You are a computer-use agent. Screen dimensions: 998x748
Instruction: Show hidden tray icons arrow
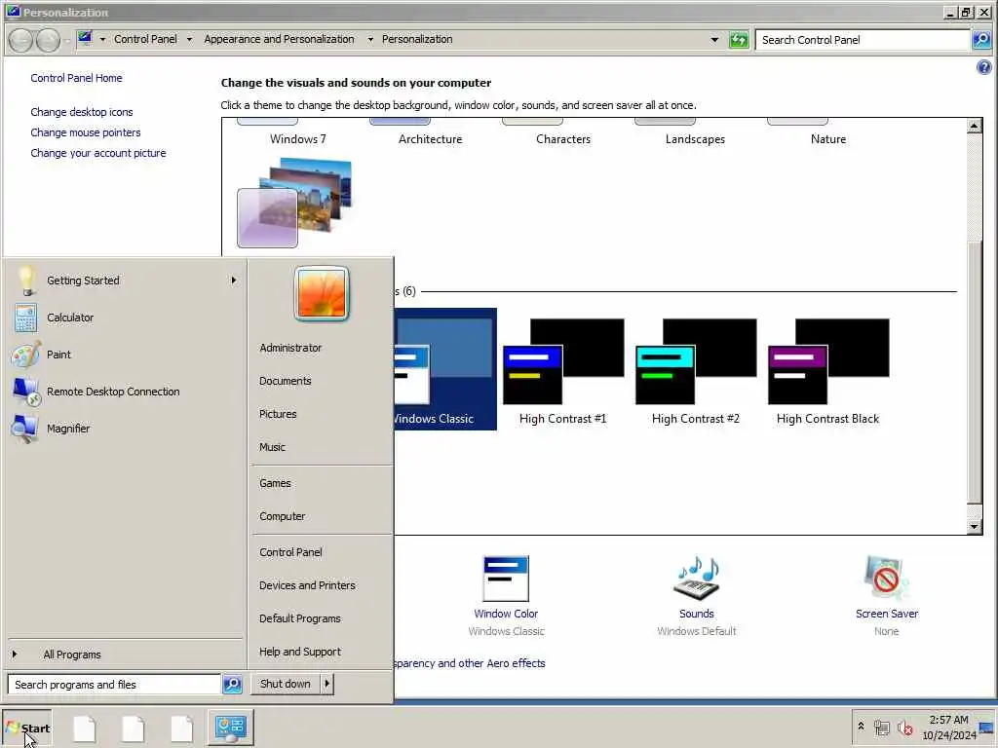[861, 726]
